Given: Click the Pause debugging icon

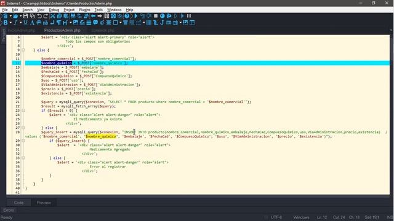Looking at the screenshot, I should (x=189, y=16).
